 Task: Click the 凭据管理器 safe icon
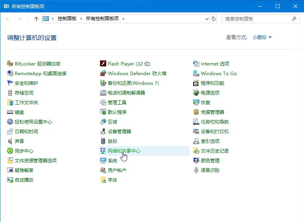[196, 112]
